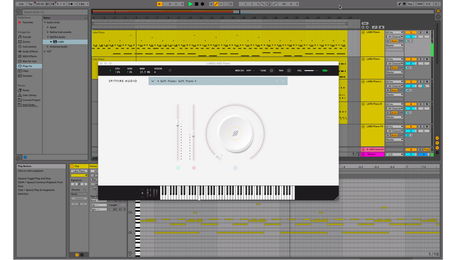Click the LABS dynamics slider handle
458x260 pixels.
[193, 134]
